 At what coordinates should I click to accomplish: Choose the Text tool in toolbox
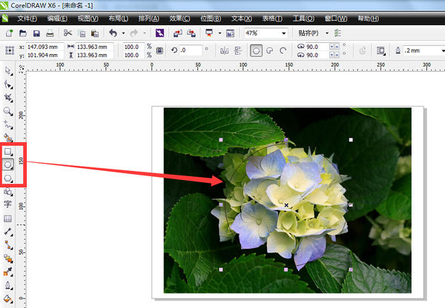8,204
